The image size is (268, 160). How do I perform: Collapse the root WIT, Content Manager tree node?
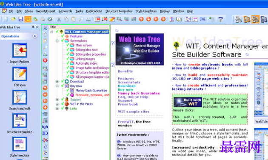52,32
